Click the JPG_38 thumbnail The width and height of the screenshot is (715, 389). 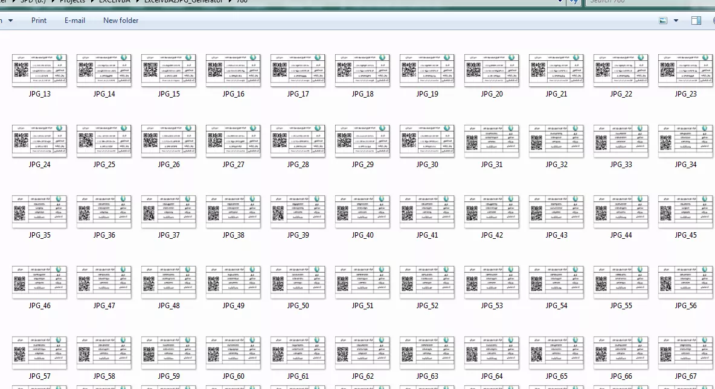pyautogui.click(x=234, y=211)
